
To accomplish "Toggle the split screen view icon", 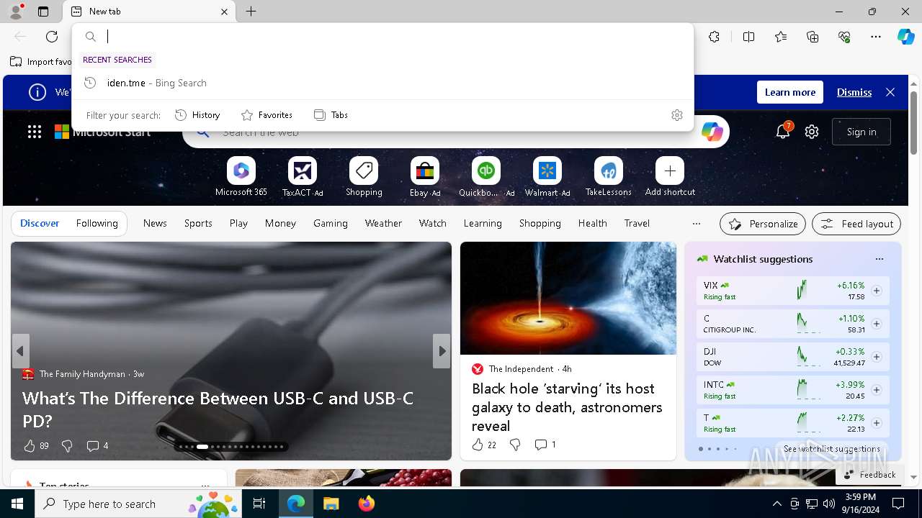I will [748, 37].
